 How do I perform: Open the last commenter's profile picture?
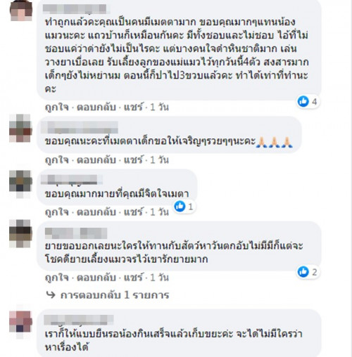coord(20,325)
